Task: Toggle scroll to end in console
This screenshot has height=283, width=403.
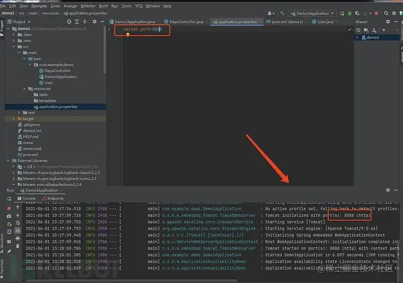Action: (18, 230)
